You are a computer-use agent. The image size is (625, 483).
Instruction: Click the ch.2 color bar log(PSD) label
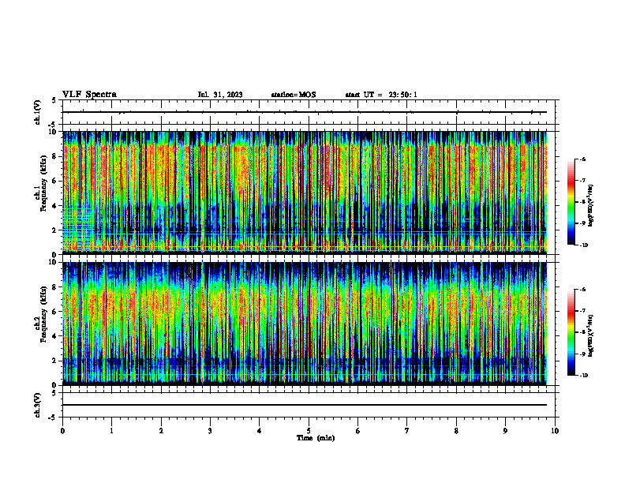591,336
